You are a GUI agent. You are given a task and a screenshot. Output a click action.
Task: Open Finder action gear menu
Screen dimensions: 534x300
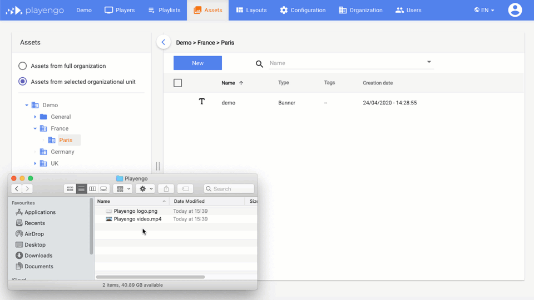pos(145,189)
